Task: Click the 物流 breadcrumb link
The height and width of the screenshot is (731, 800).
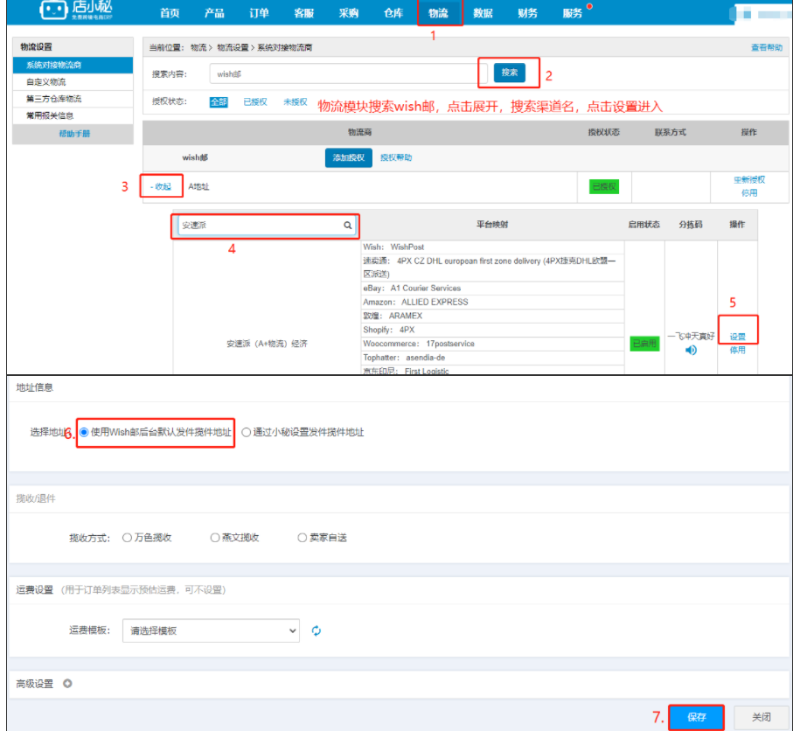Action: pos(198,47)
